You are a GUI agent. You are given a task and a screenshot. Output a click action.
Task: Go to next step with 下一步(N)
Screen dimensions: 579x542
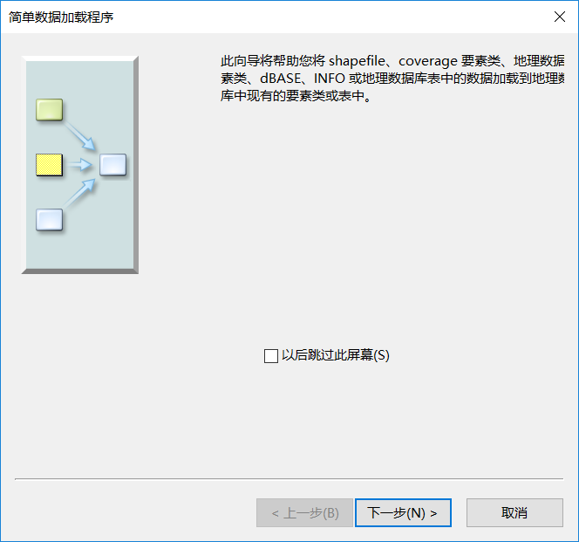coord(403,513)
